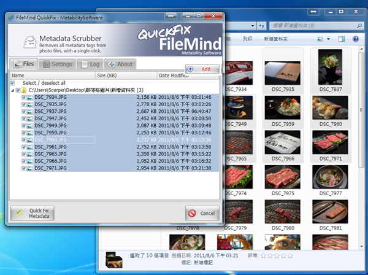Viewport: 368px width, 275px height.
Task: Click Explorer refresh button
Action: 261,26
